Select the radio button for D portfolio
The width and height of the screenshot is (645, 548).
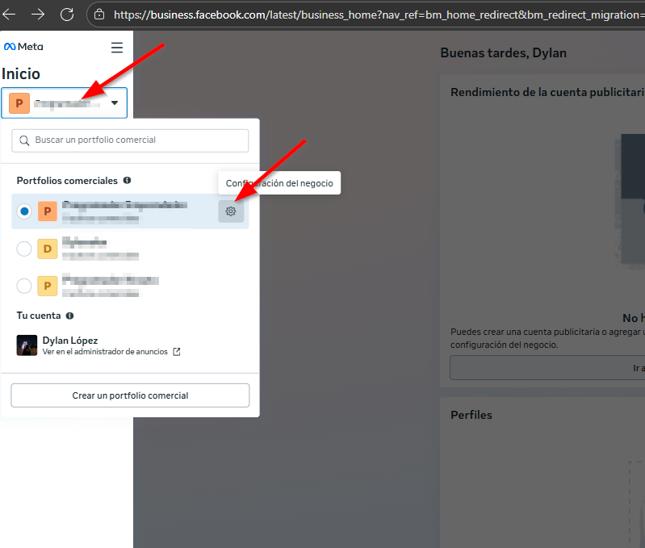click(x=24, y=249)
